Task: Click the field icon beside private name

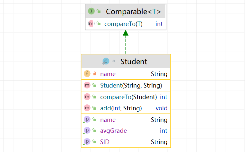Action: [87, 74]
